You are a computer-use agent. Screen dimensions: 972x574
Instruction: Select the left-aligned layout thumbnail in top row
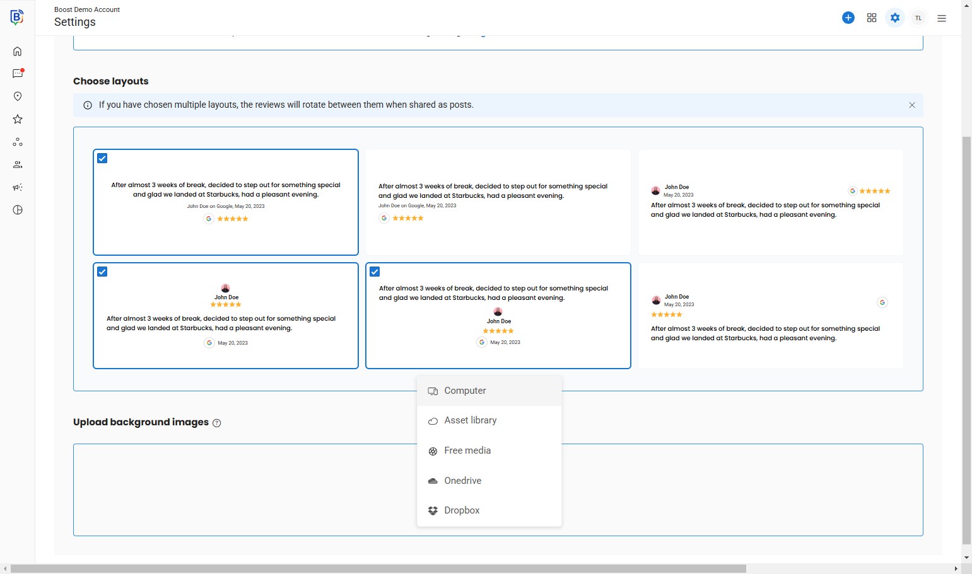498,202
